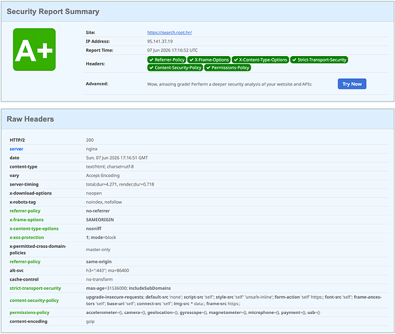395x334 pixels.
Task: Click the Content-Security-Policy header badge
Action: pos(175,67)
